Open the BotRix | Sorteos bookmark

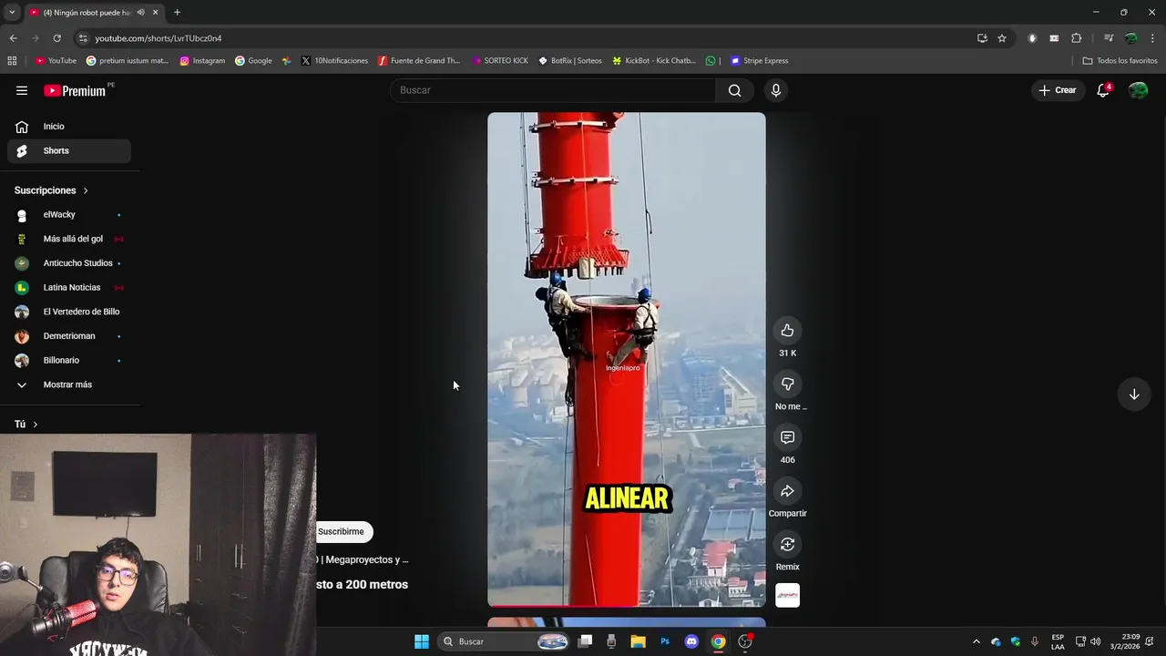coord(570,61)
